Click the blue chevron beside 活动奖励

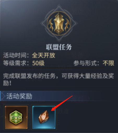2,96
